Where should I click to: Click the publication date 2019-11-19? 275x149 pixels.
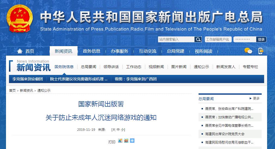coord(86,130)
